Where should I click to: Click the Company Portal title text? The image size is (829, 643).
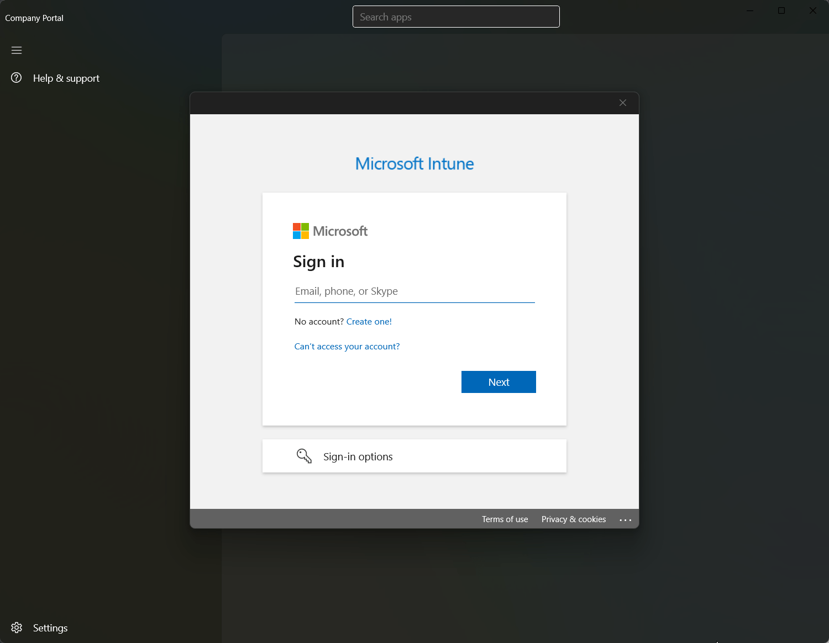34,18
